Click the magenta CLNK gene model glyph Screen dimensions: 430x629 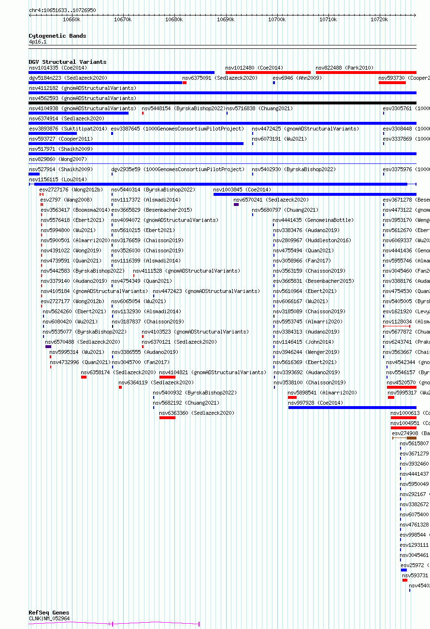pyautogui.click(x=114, y=624)
